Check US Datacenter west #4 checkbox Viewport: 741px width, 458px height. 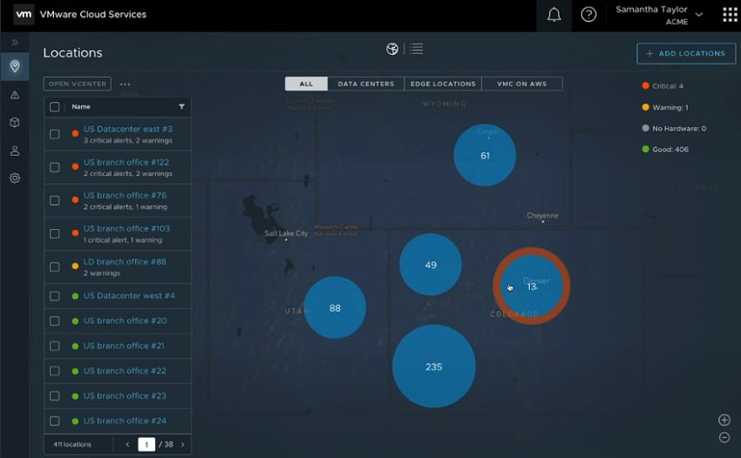(55, 296)
